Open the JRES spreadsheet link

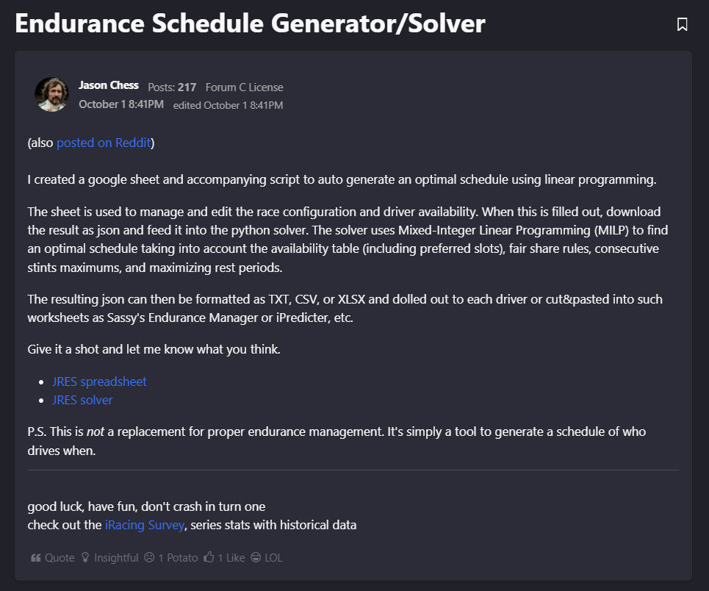(99, 382)
